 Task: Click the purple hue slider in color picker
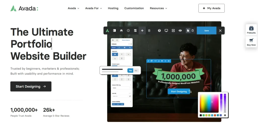pos(221,103)
